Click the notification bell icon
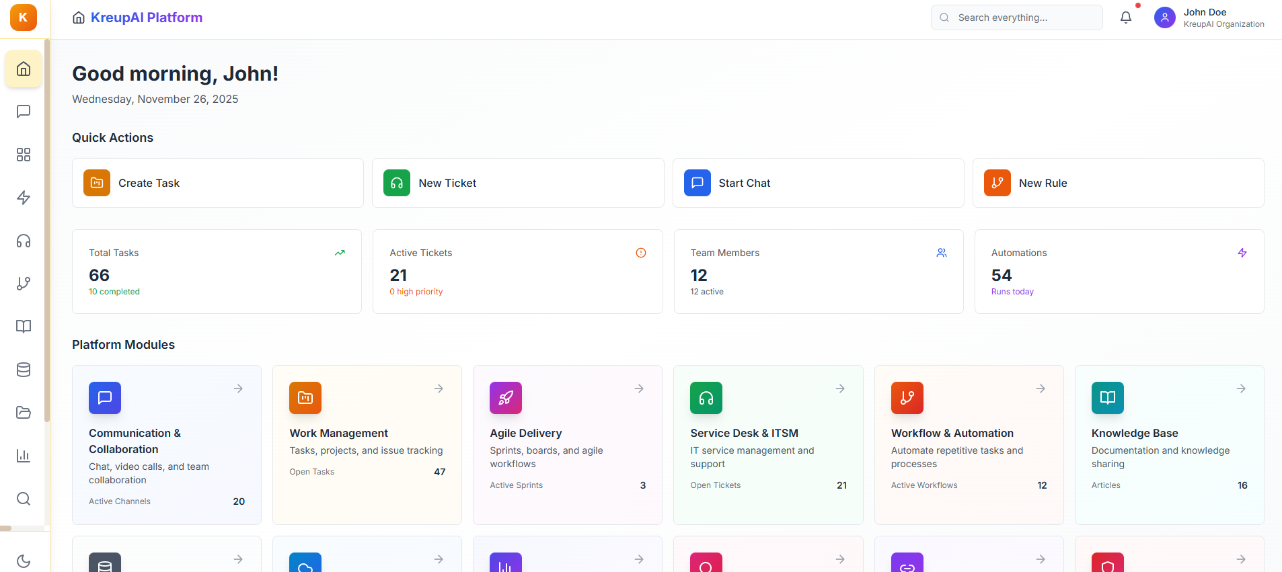 (1125, 17)
